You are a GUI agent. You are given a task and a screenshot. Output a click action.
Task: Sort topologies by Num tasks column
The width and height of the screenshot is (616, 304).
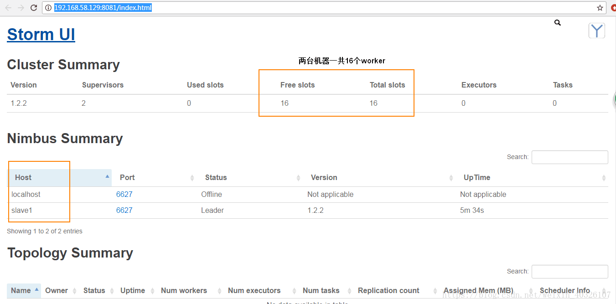(x=326, y=291)
